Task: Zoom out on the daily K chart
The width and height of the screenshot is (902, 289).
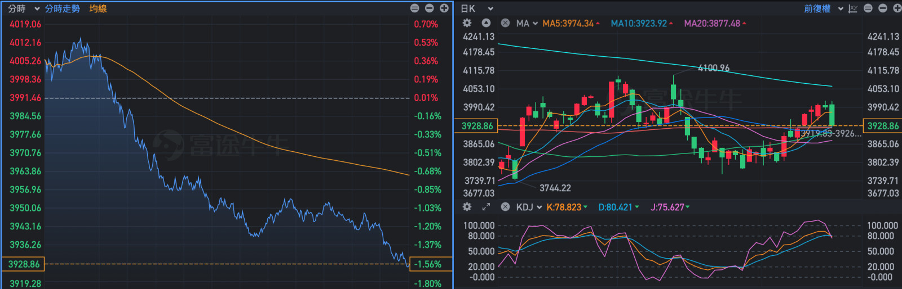Action: tap(883, 8)
